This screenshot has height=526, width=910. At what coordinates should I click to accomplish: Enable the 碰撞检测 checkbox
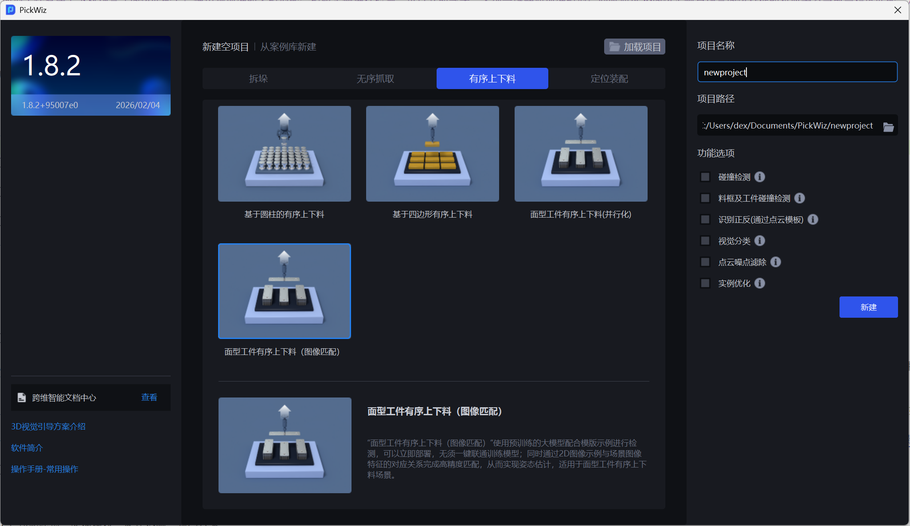tap(705, 177)
